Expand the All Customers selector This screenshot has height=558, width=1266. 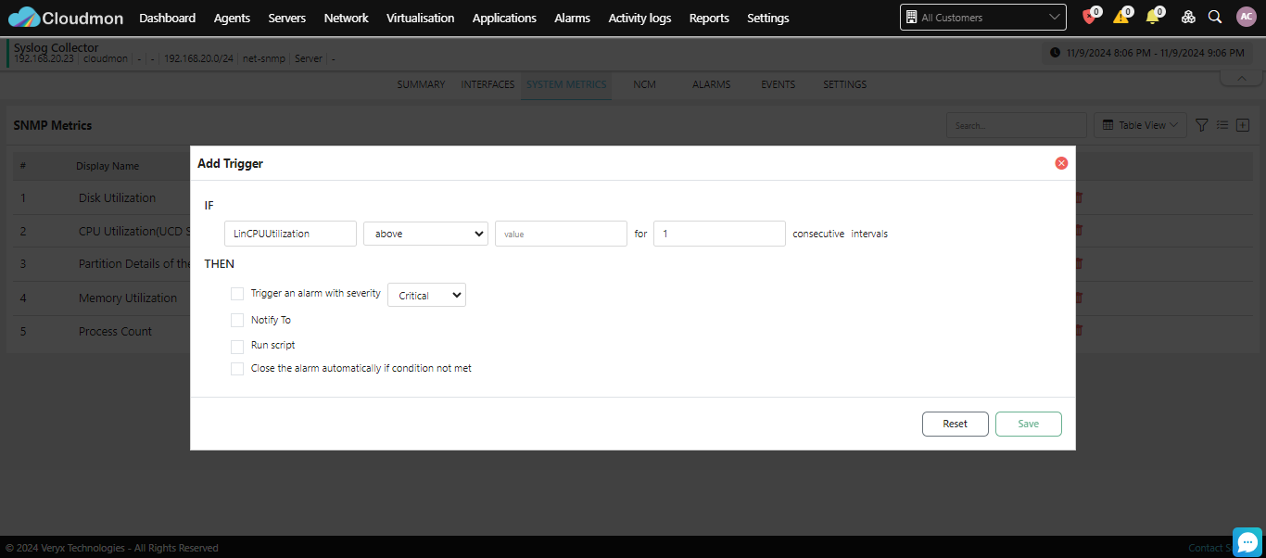(x=983, y=18)
